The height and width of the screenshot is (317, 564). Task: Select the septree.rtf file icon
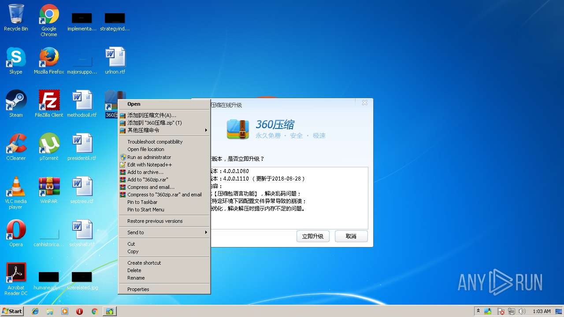[x=82, y=191]
